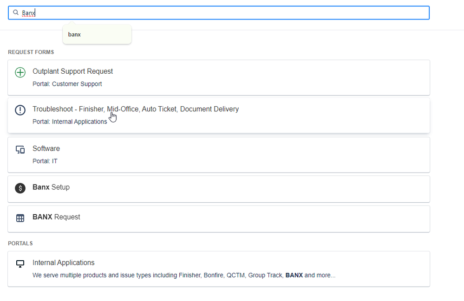
Task: Open the Software request form
Action: (219, 155)
